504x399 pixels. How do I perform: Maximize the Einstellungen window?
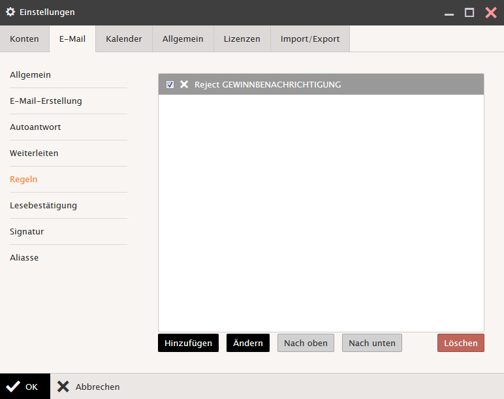click(x=469, y=12)
